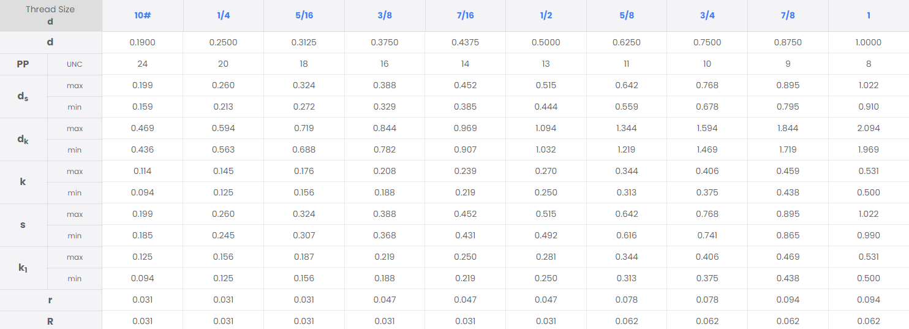Select diameter value 0.3125
Viewport: 909px width, 329px height.
(304, 42)
